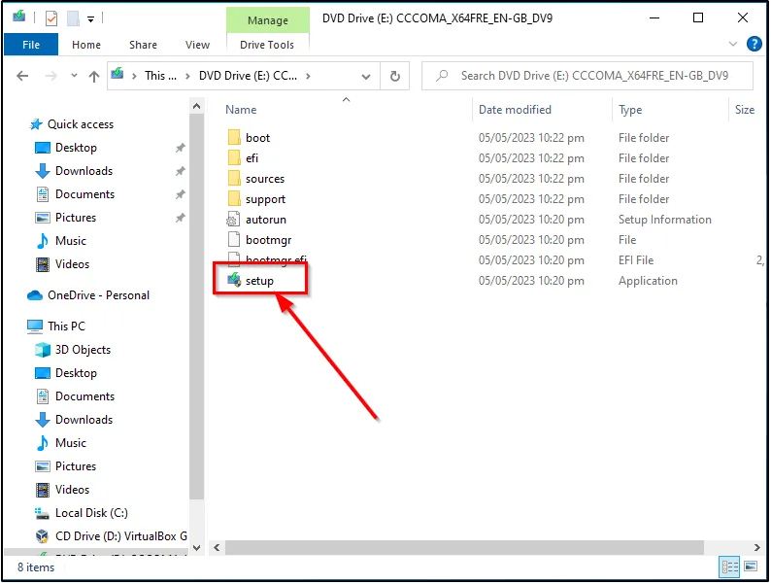Switch to the Share ribbon tab
The width and height of the screenshot is (771, 584).
point(143,45)
